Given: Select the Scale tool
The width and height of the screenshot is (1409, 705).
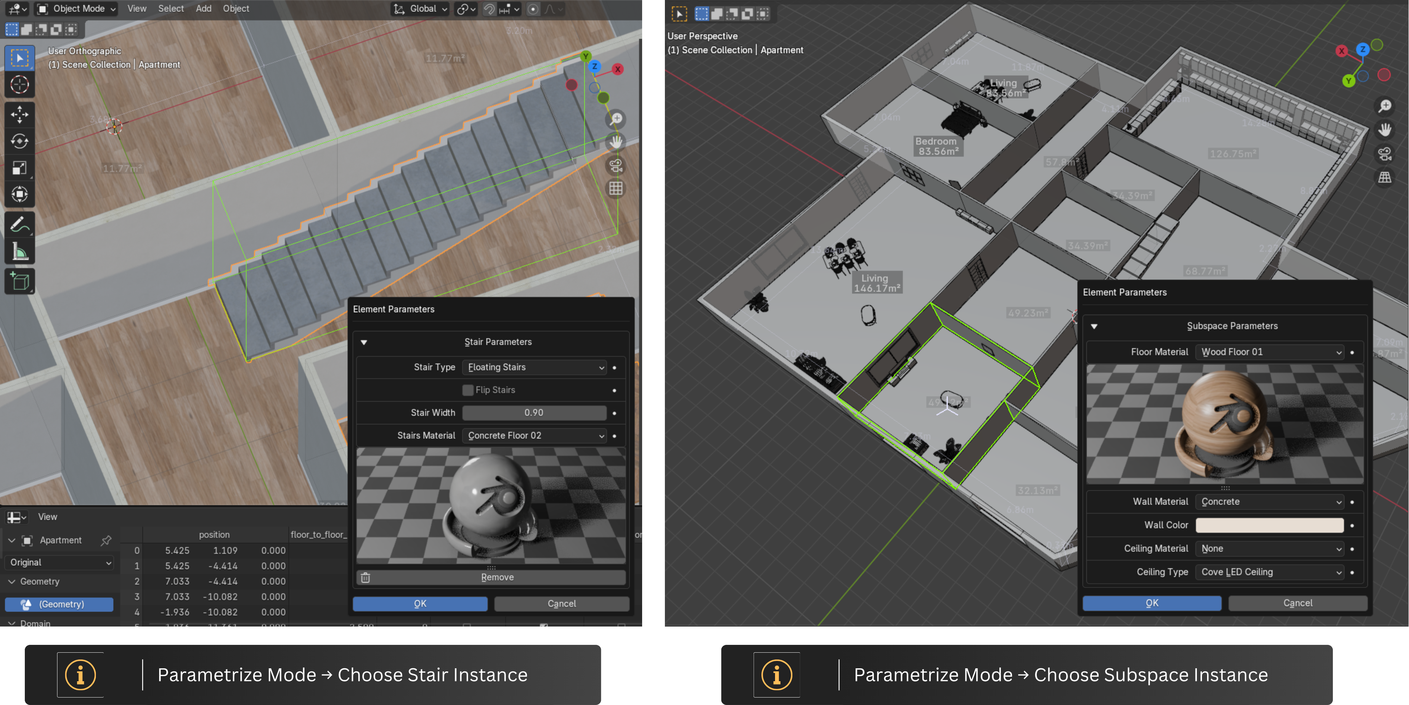Looking at the screenshot, I should tap(20, 168).
